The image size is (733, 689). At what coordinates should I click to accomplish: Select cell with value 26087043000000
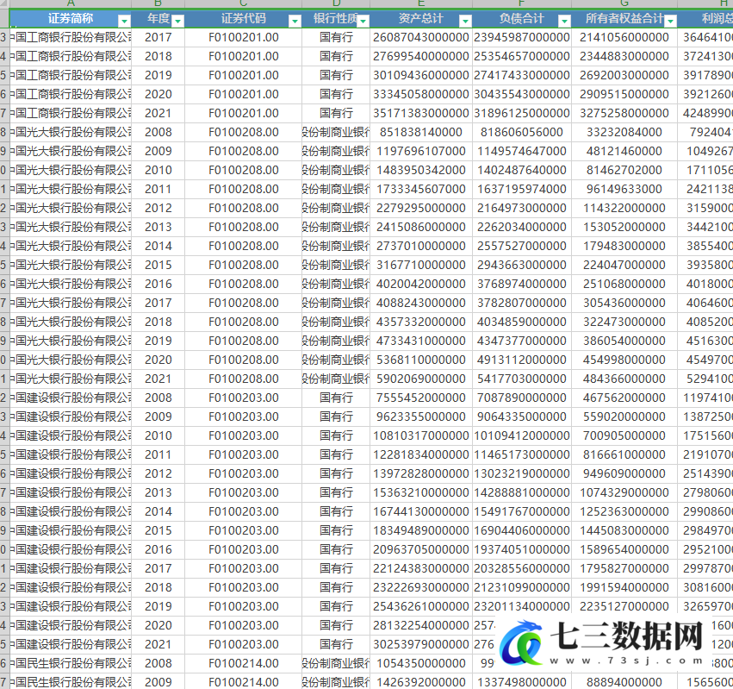click(420, 37)
